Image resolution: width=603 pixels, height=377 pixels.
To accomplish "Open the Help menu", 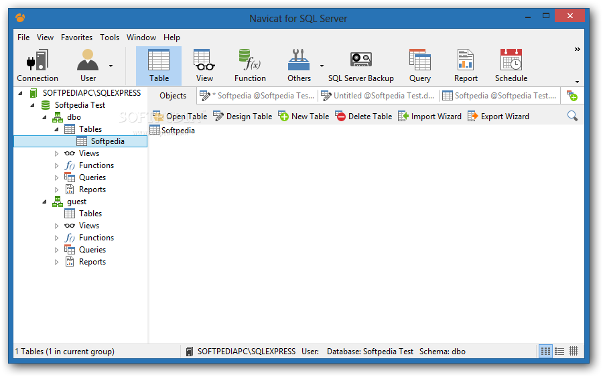I will pyautogui.click(x=172, y=37).
